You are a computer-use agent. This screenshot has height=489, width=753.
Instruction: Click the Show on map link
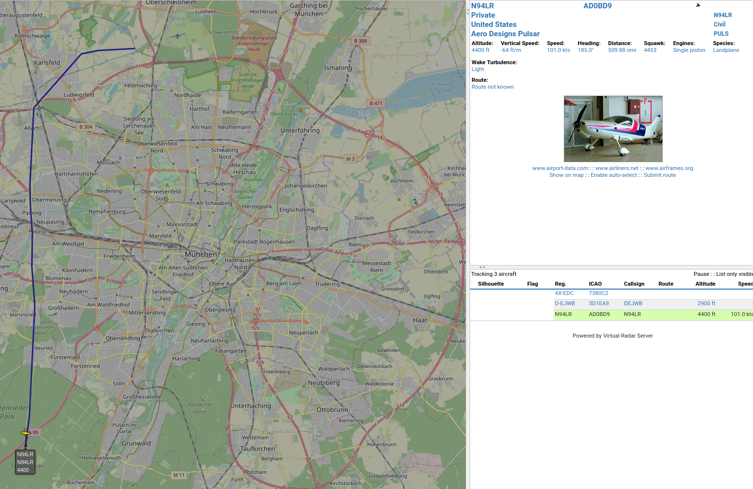[566, 175]
